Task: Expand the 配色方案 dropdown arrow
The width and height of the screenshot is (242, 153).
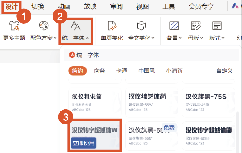Action: (55, 38)
